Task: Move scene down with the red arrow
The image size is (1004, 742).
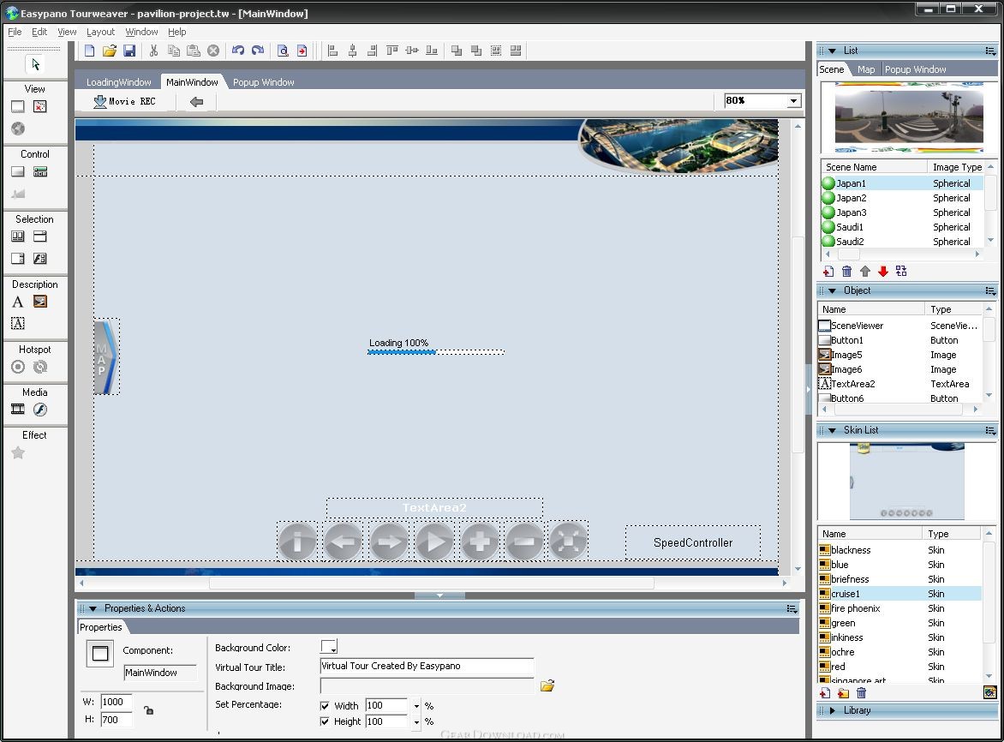Action: click(x=883, y=272)
